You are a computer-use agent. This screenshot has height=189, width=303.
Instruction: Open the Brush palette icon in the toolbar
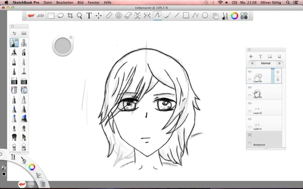click(225, 16)
